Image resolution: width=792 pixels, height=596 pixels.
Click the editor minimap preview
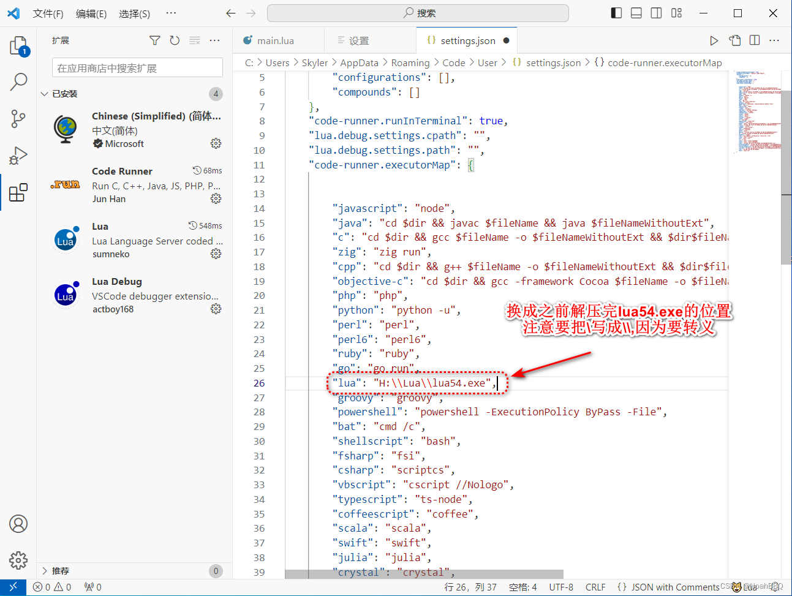(757, 111)
